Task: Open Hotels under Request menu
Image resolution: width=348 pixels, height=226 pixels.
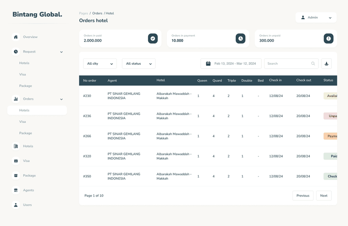Action: (24, 63)
